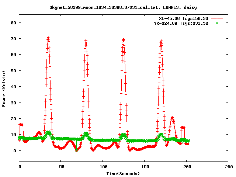Click the y-axis tick label 20

[x=14, y=119]
